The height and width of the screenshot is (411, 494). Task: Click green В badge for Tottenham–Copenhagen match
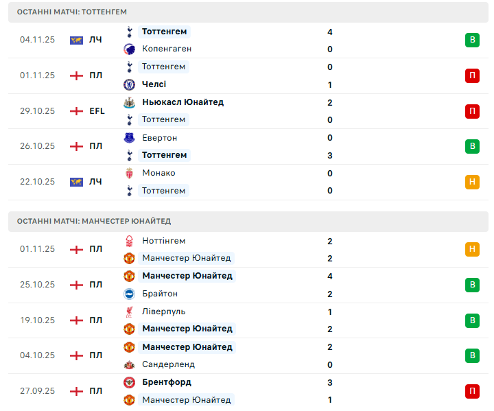[472, 40]
